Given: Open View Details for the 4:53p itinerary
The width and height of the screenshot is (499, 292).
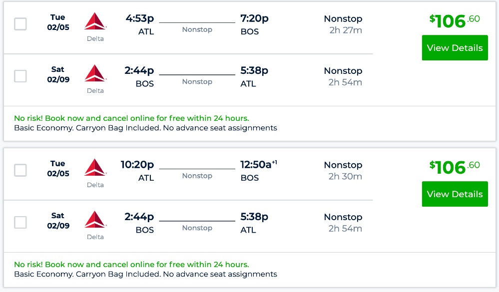Looking at the screenshot, I should click(455, 48).
